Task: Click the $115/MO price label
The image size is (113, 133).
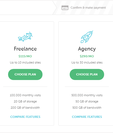Action: pyautogui.click(x=25, y=56)
